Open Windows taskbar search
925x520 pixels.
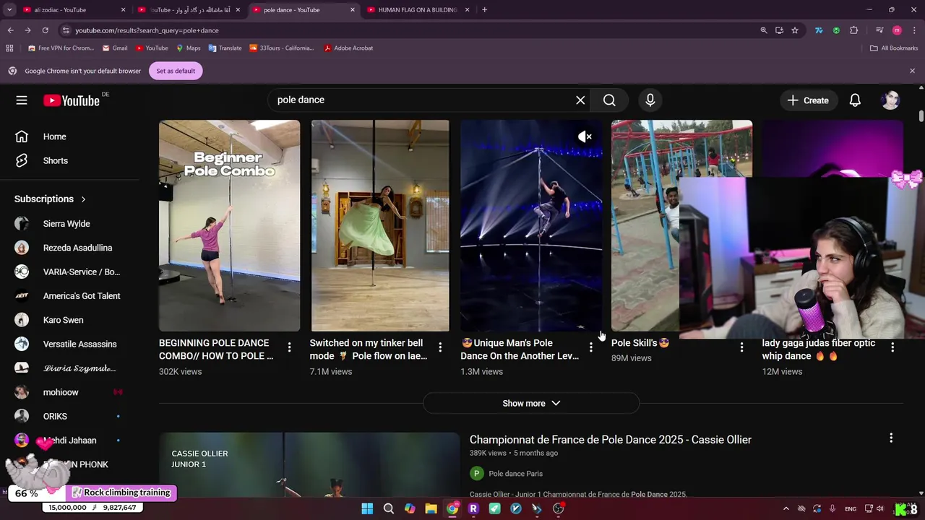(388, 508)
